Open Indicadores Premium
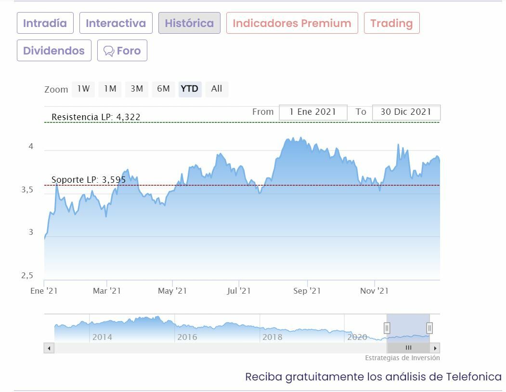 [x=292, y=23]
